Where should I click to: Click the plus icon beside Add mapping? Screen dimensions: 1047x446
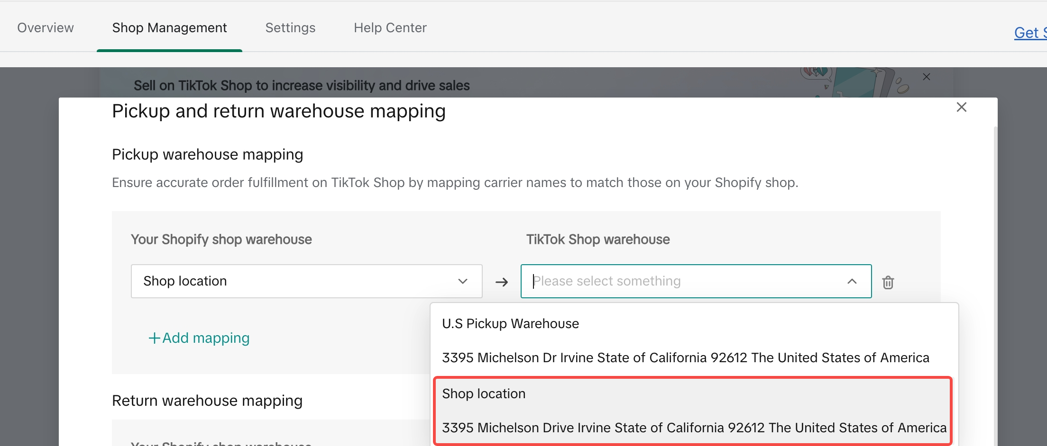[154, 338]
